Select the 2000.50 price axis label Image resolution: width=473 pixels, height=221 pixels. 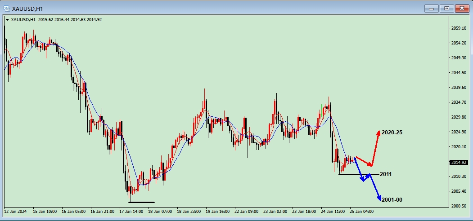pos(459,206)
